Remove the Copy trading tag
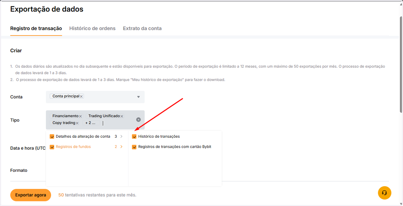 [77, 123]
